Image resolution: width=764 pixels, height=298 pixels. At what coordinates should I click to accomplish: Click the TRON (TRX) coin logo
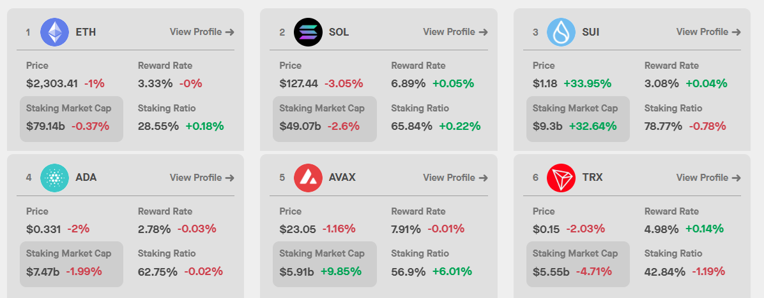click(x=561, y=178)
